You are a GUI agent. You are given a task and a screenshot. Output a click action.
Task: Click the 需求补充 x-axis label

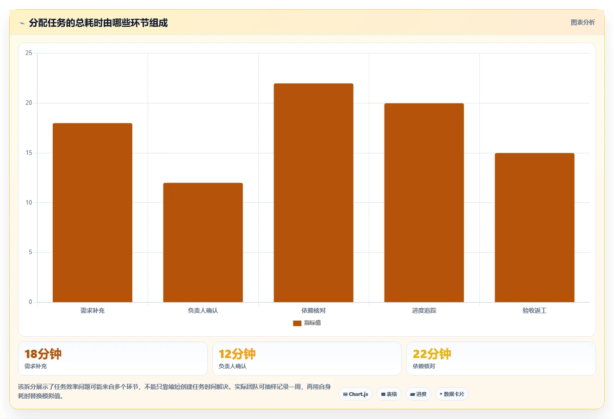(93, 310)
